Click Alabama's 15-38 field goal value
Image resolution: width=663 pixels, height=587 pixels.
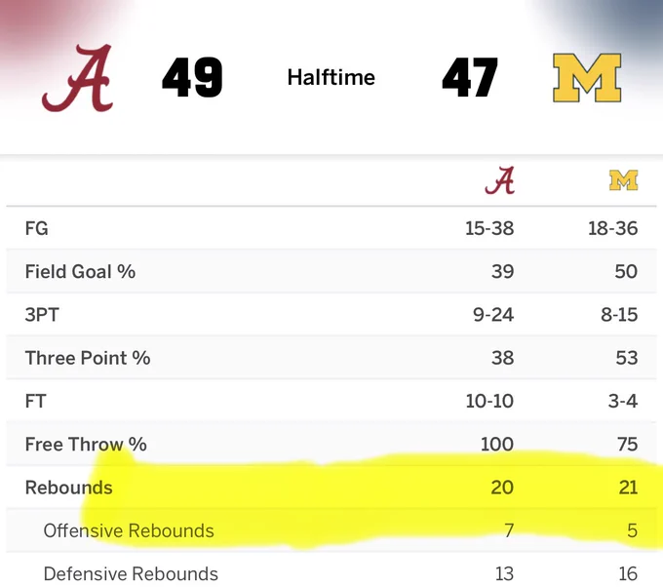[489, 229]
